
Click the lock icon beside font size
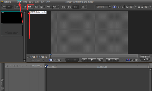click(139, 7)
